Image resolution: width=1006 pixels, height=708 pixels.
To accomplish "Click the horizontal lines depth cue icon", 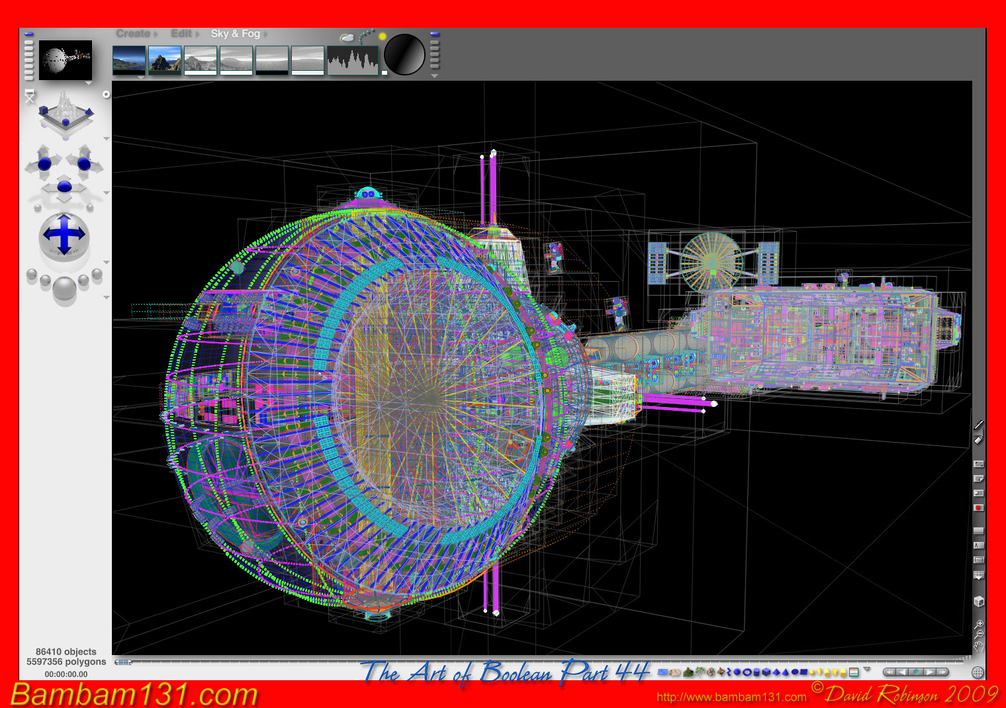I will click(x=978, y=531).
